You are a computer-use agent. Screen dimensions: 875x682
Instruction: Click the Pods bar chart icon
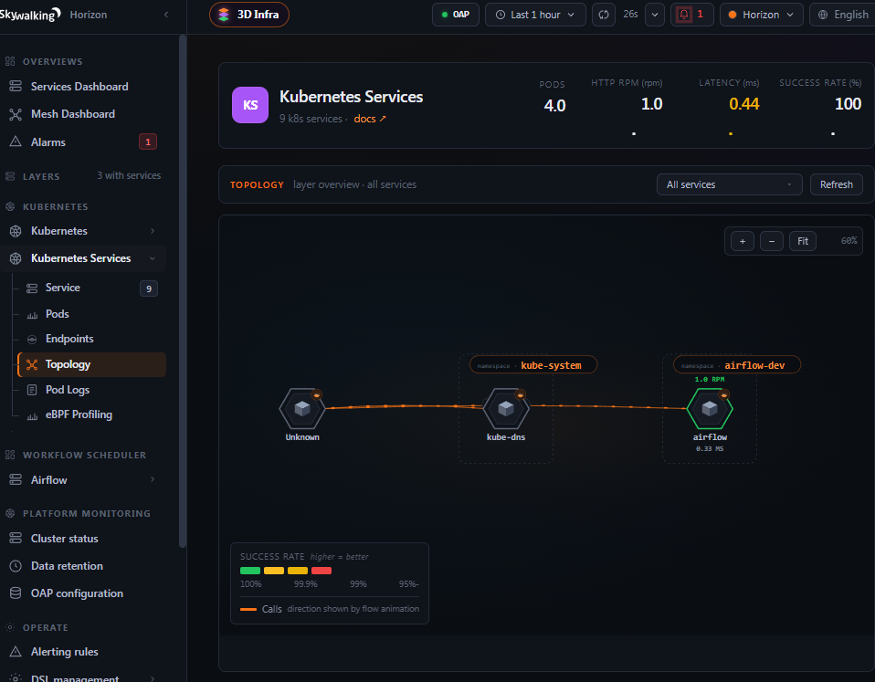click(x=32, y=315)
